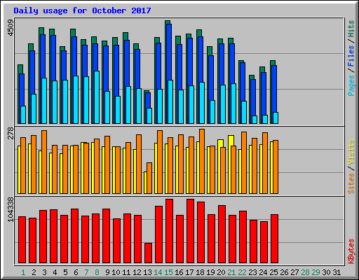Click day 14 on the x-axis
This screenshot has height=280, width=359.
tap(158, 272)
